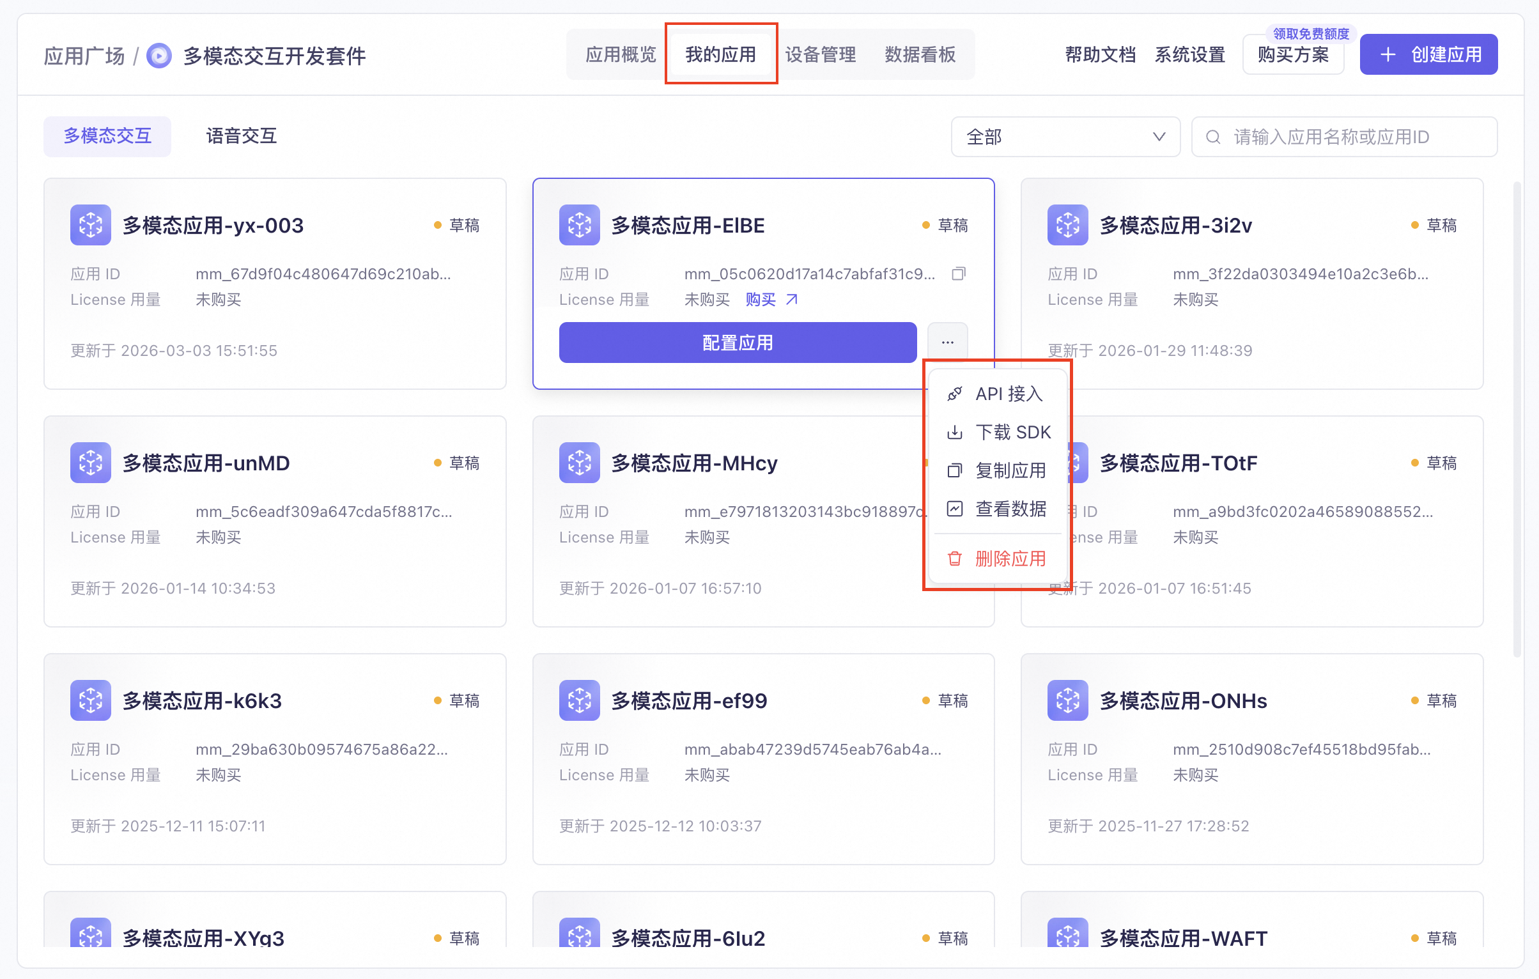Open the 多模态应用-MHcy card title
This screenshot has width=1539, height=979.
[x=695, y=463]
